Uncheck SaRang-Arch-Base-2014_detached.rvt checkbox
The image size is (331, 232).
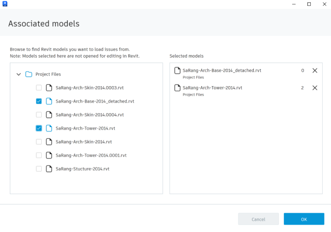click(x=39, y=101)
